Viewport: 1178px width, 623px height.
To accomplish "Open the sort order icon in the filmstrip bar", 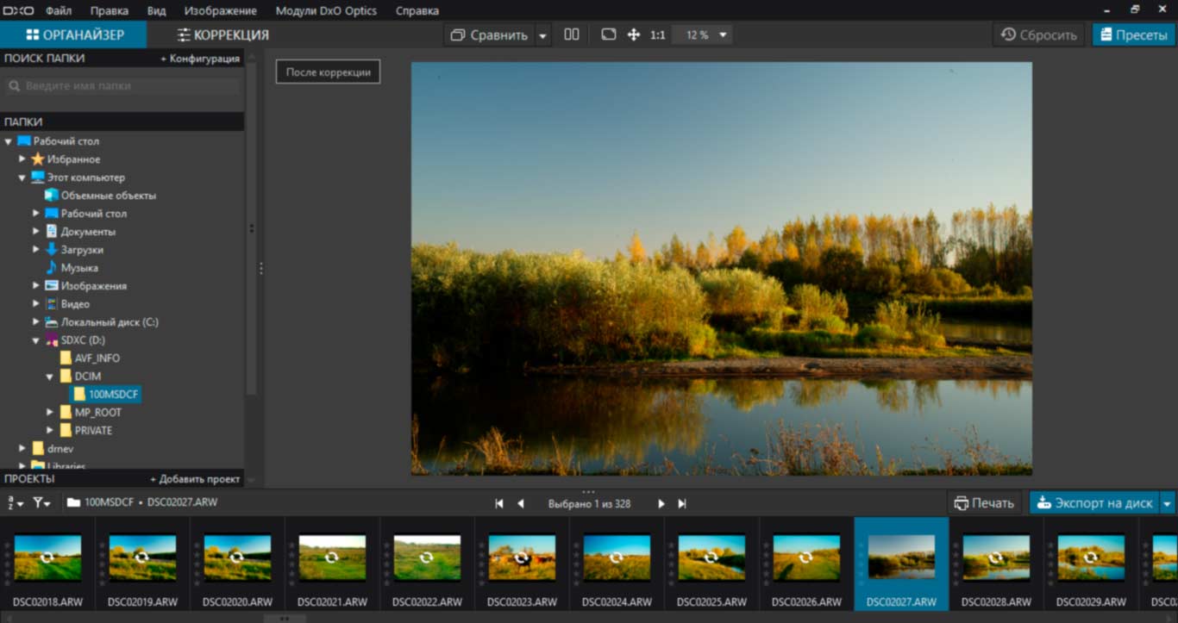I will tap(16, 502).
